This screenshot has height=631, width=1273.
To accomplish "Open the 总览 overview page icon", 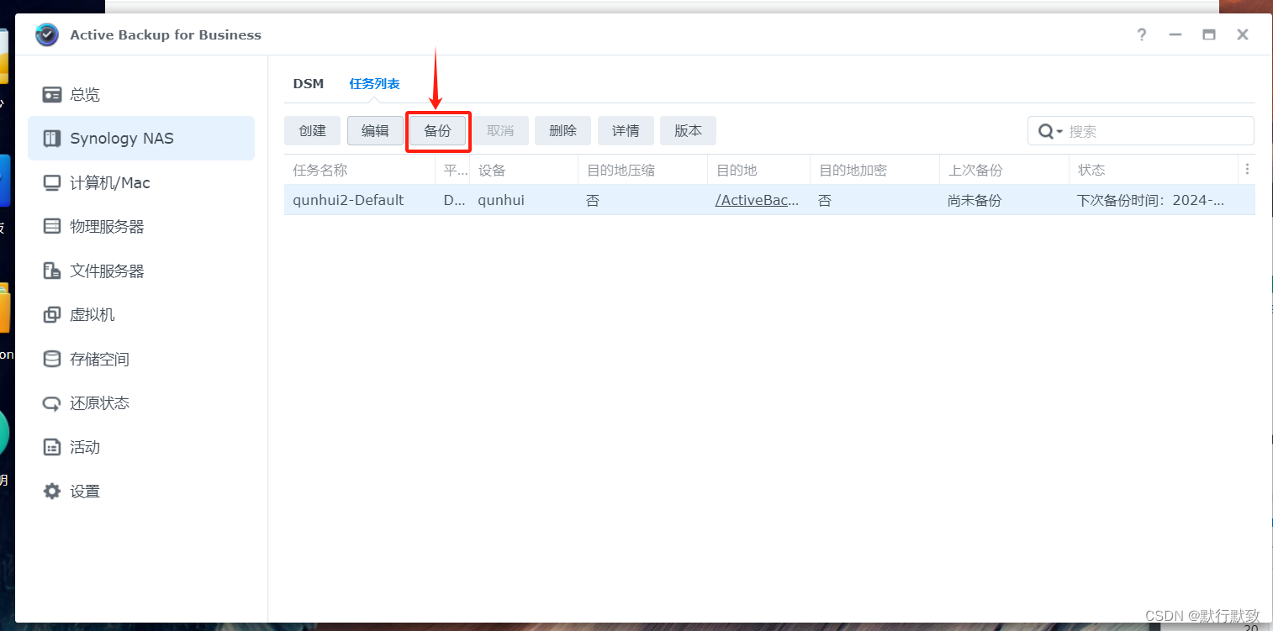I will 52,94.
